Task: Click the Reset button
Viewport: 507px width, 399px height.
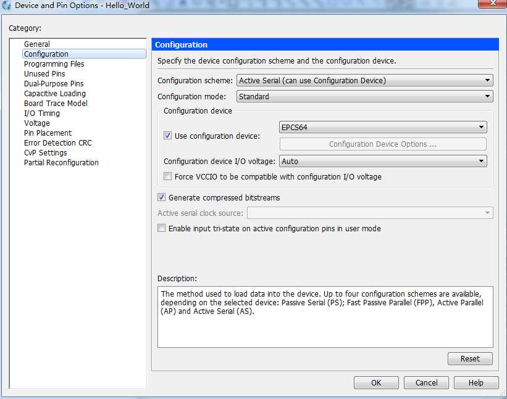Action: click(470, 359)
